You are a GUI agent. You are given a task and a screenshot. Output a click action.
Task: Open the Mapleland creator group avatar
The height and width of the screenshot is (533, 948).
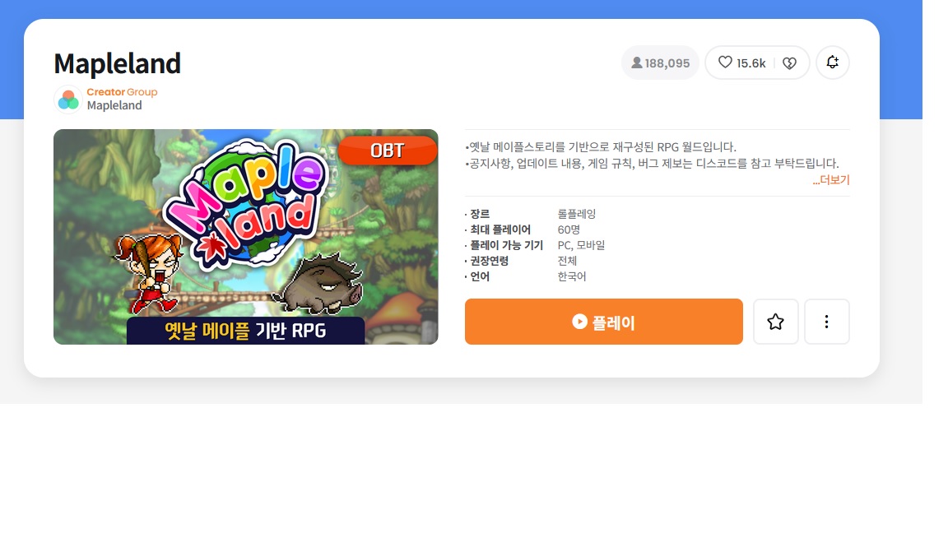(68, 99)
